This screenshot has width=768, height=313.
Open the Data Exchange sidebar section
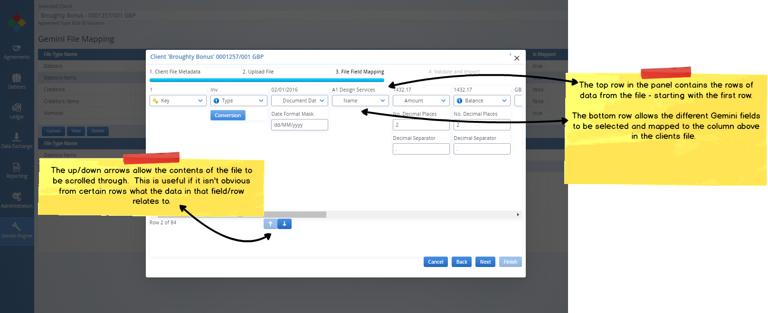17,141
